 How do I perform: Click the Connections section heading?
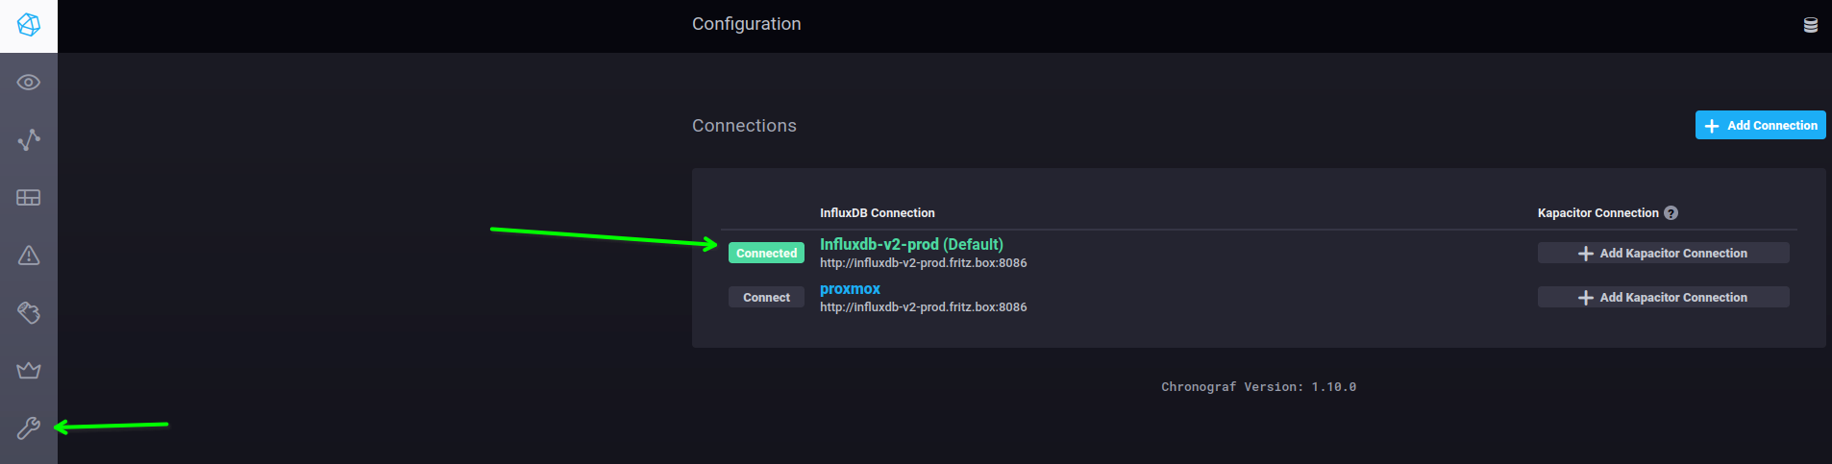pos(744,126)
